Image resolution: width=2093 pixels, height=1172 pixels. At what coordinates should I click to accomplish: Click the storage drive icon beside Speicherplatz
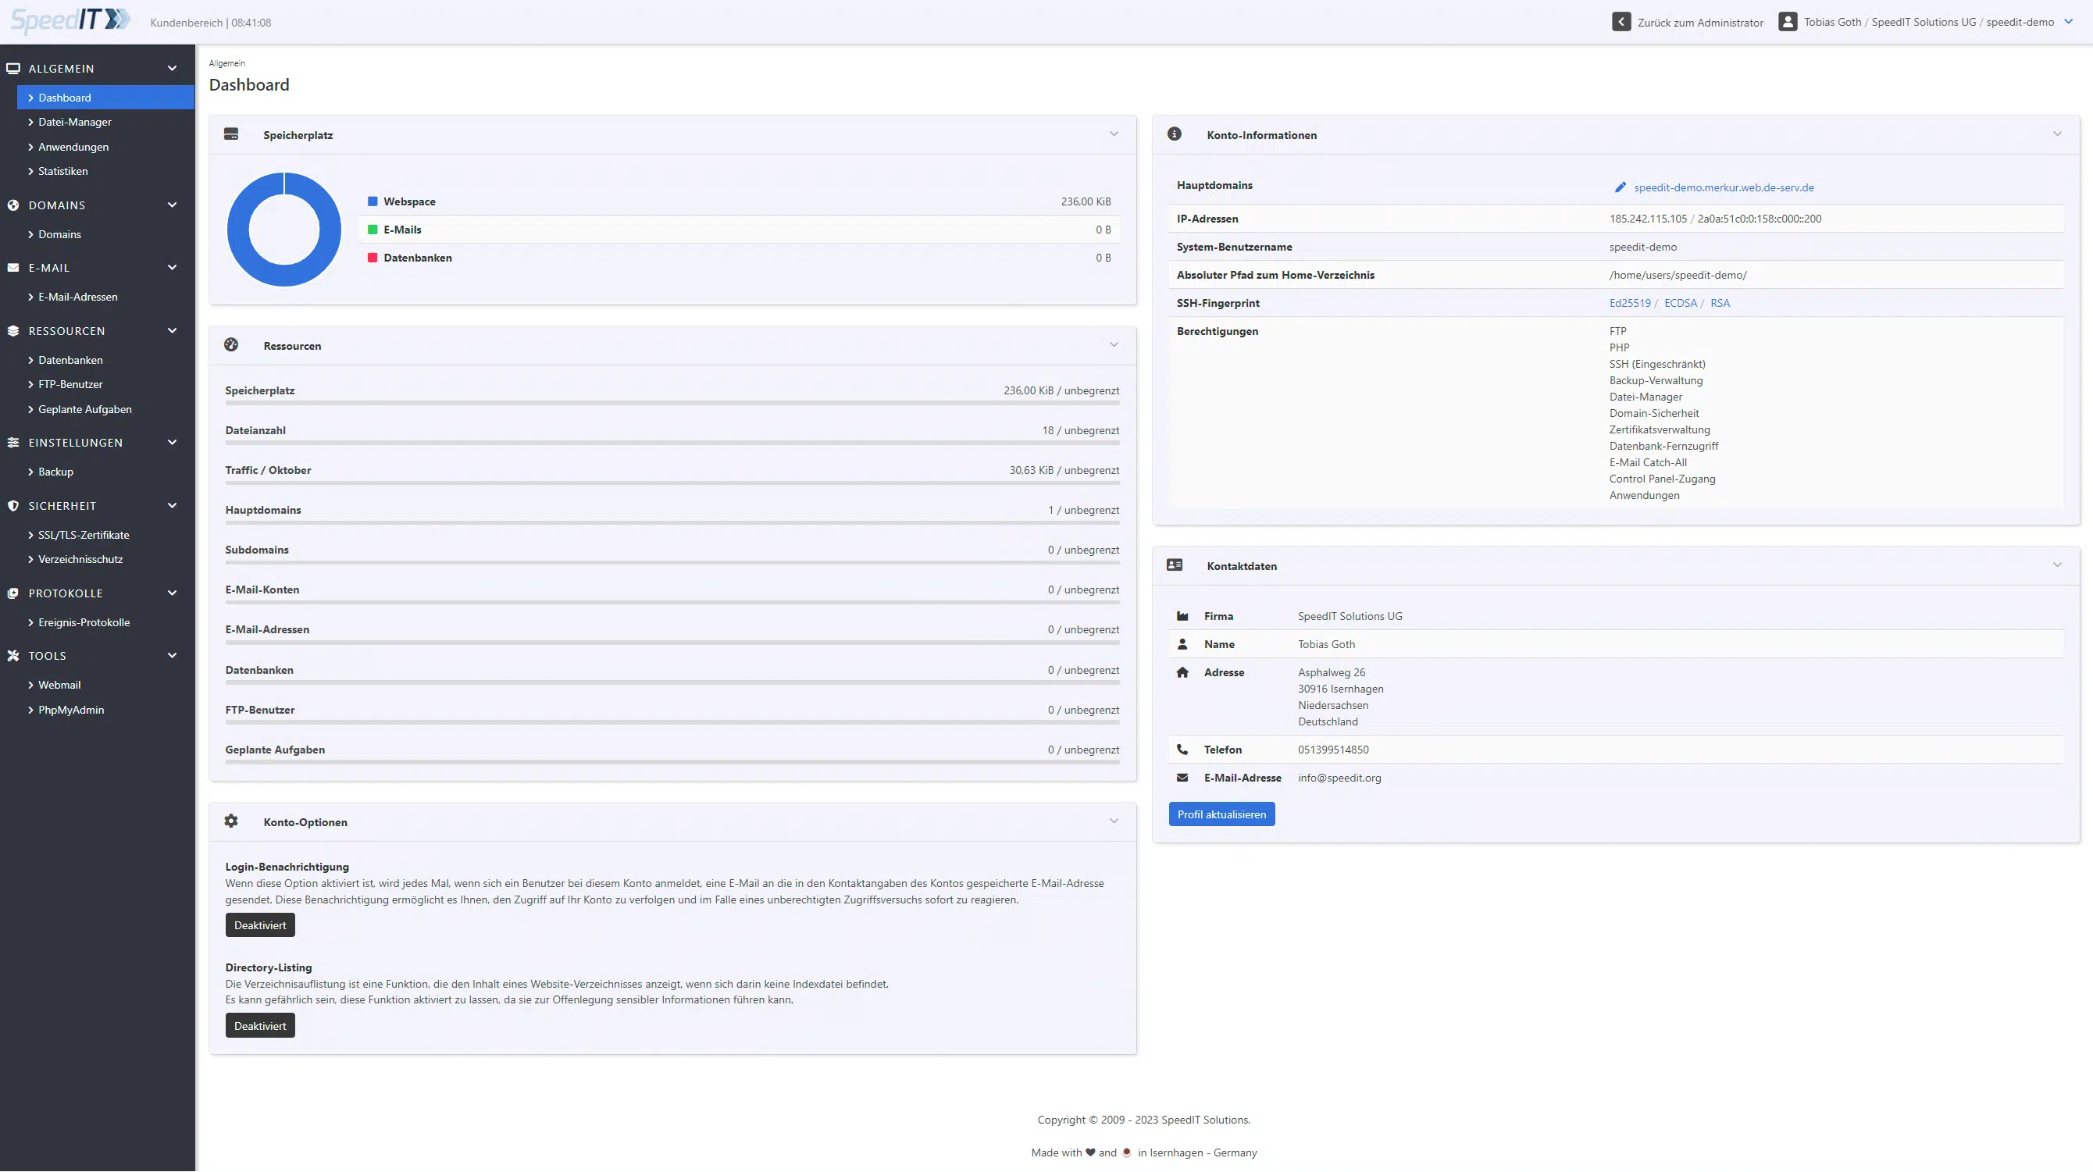(230, 134)
